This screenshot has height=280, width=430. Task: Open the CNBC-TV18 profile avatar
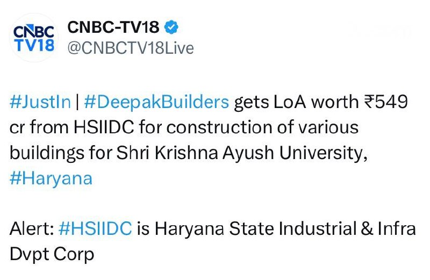pos(34,37)
